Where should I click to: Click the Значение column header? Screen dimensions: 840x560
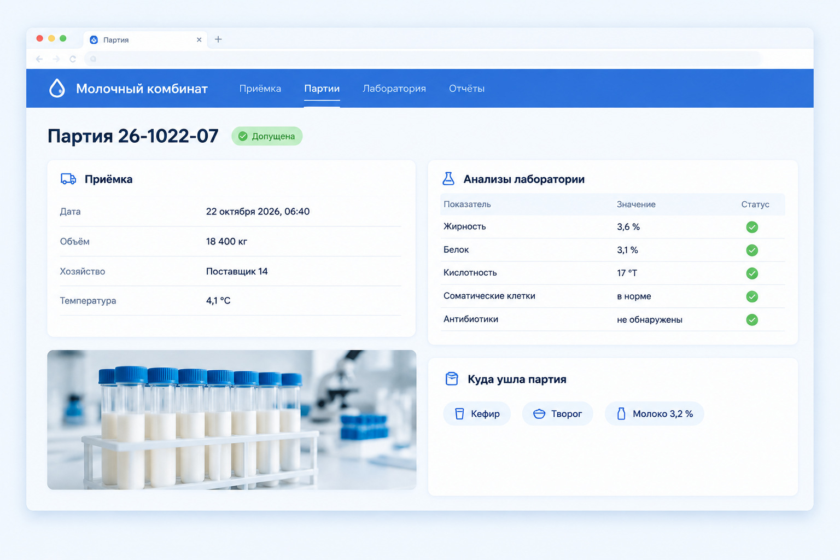point(636,205)
